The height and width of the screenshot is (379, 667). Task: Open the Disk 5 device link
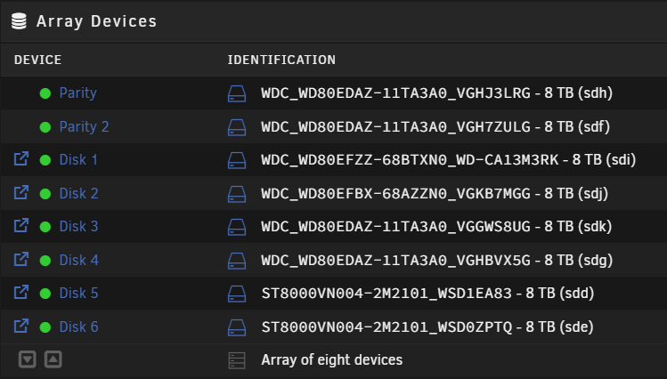[x=78, y=294]
